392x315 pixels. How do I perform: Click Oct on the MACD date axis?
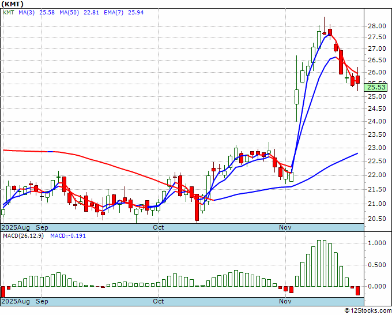pos(159,301)
